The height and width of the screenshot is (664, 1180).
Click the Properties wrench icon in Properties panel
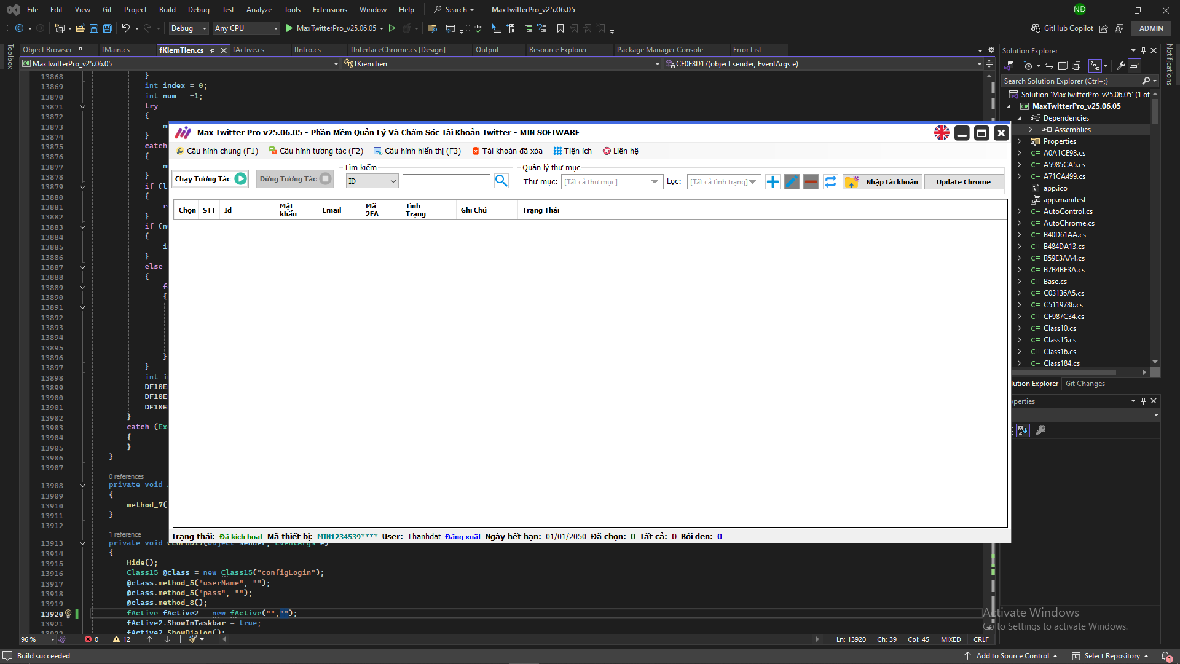(1040, 430)
